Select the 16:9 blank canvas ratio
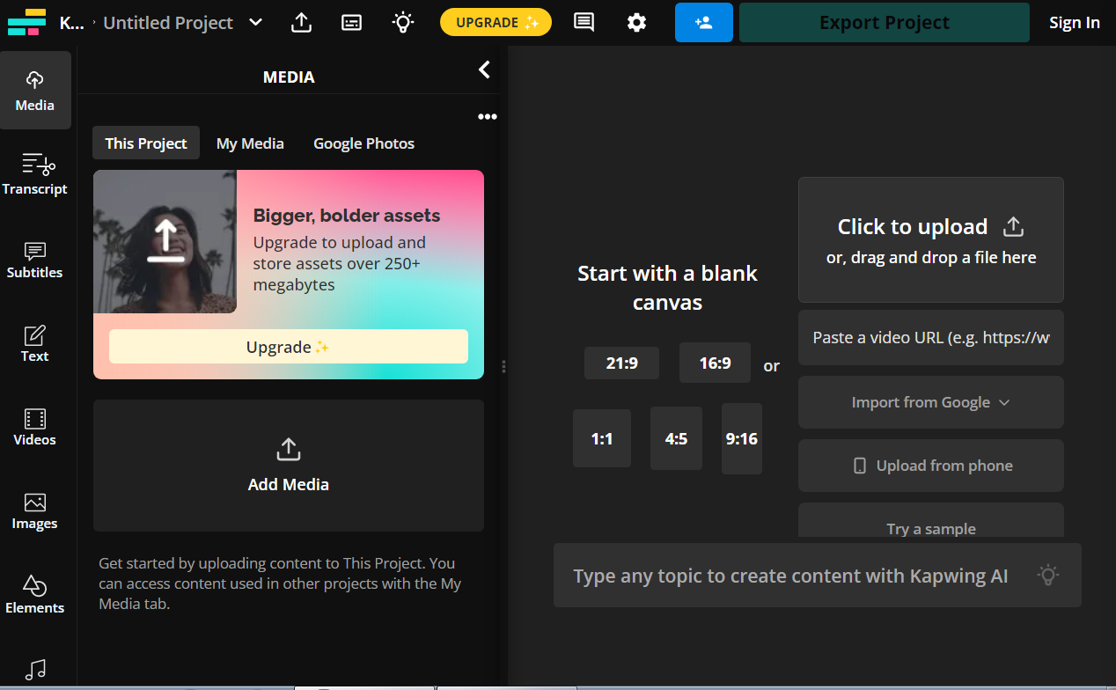The height and width of the screenshot is (690, 1116). point(715,363)
